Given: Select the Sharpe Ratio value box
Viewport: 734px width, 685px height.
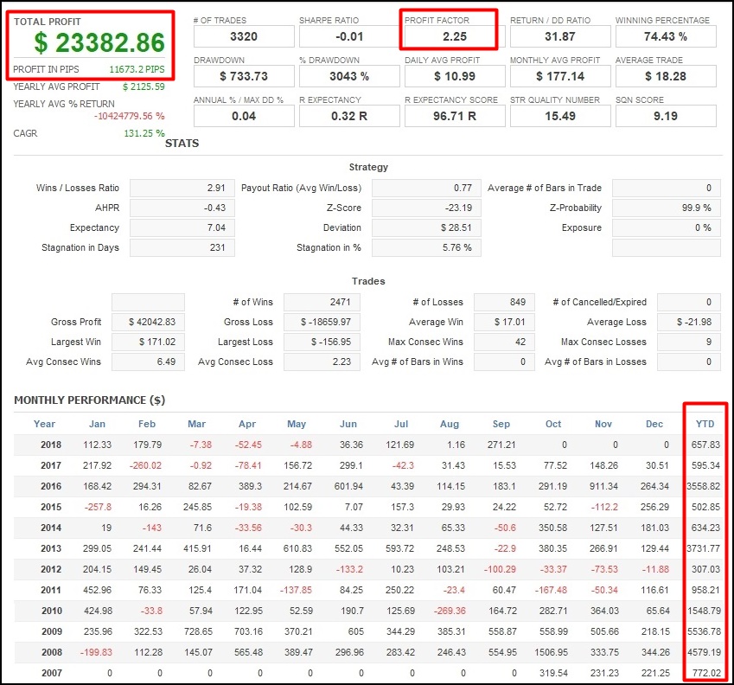Looking at the screenshot, I should [x=349, y=35].
